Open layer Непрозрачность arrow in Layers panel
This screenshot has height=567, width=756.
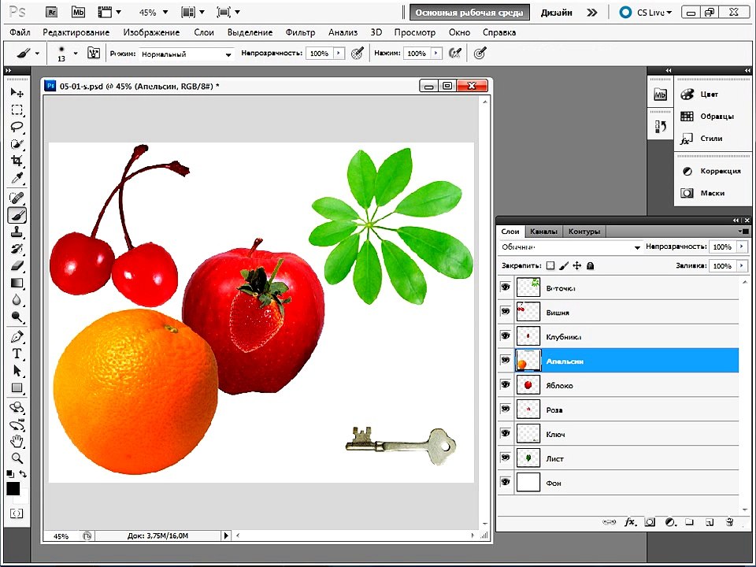point(742,246)
